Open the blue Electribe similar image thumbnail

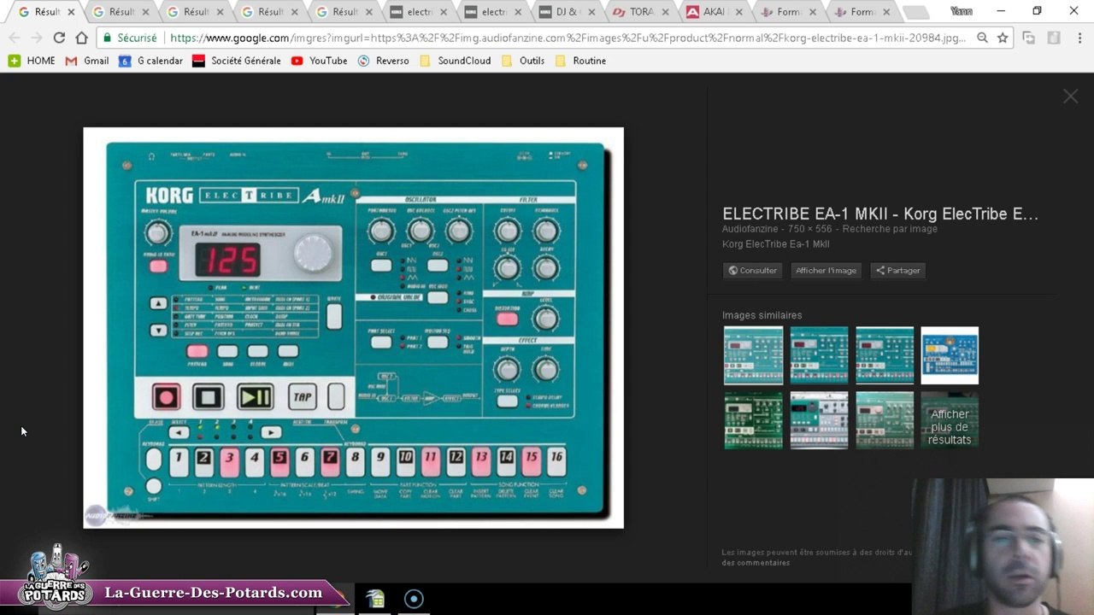tap(950, 355)
